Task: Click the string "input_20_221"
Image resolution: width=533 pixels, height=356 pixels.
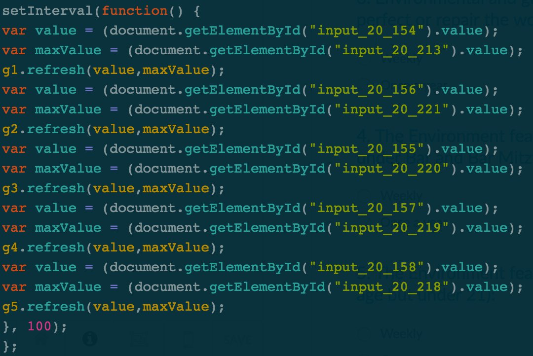Action: [391, 109]
